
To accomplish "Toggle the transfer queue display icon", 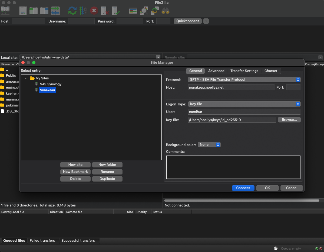I will [55, 11].
